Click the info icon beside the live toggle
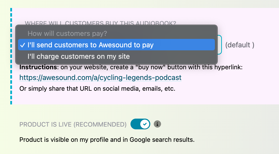Viewport: 279px width, 154px height. click(x=157, y=124)
